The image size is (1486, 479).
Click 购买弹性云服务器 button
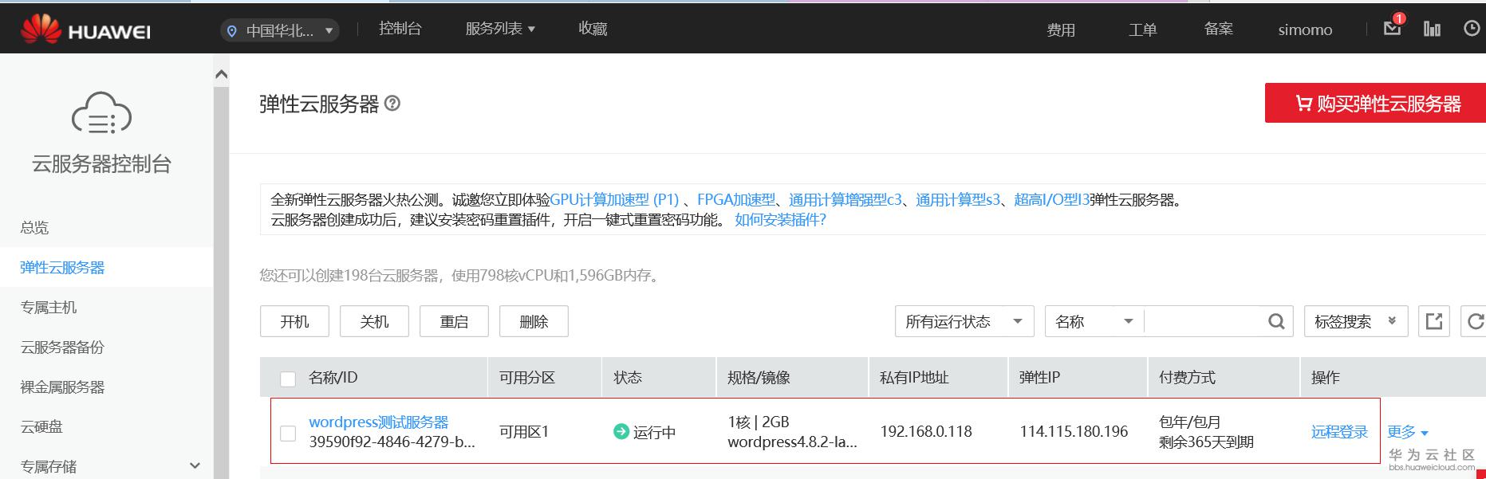[1375, 103]
